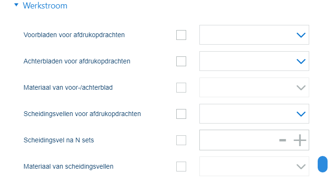Expand Materiaal van voor-/achterblad dropdown chevron

click(301, 88)
